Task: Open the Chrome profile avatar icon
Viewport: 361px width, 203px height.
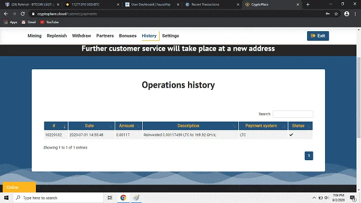Action: pos(347,14)
